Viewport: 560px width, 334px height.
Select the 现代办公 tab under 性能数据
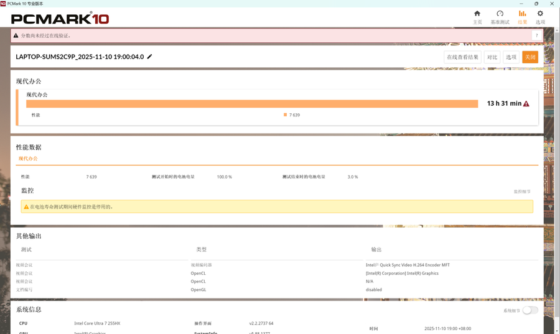27,159
